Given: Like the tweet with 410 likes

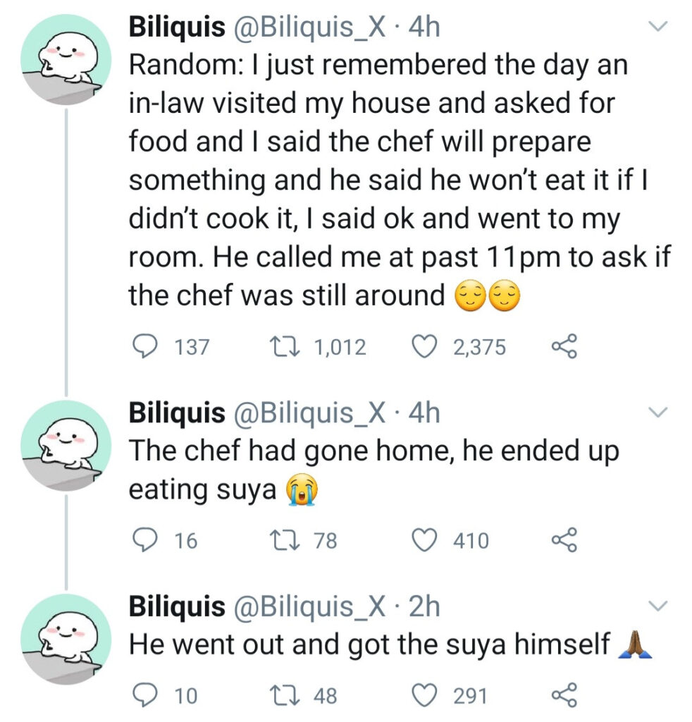Looking at the screenshot, I should pos(424,540).
